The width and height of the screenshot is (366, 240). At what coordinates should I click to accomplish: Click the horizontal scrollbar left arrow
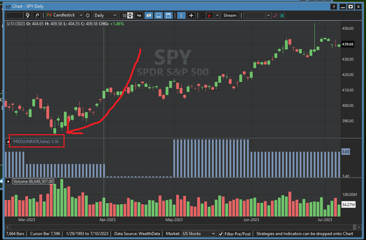(7, 227)
